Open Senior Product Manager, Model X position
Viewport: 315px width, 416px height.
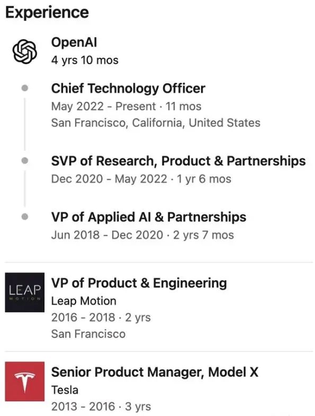(155, 372)
